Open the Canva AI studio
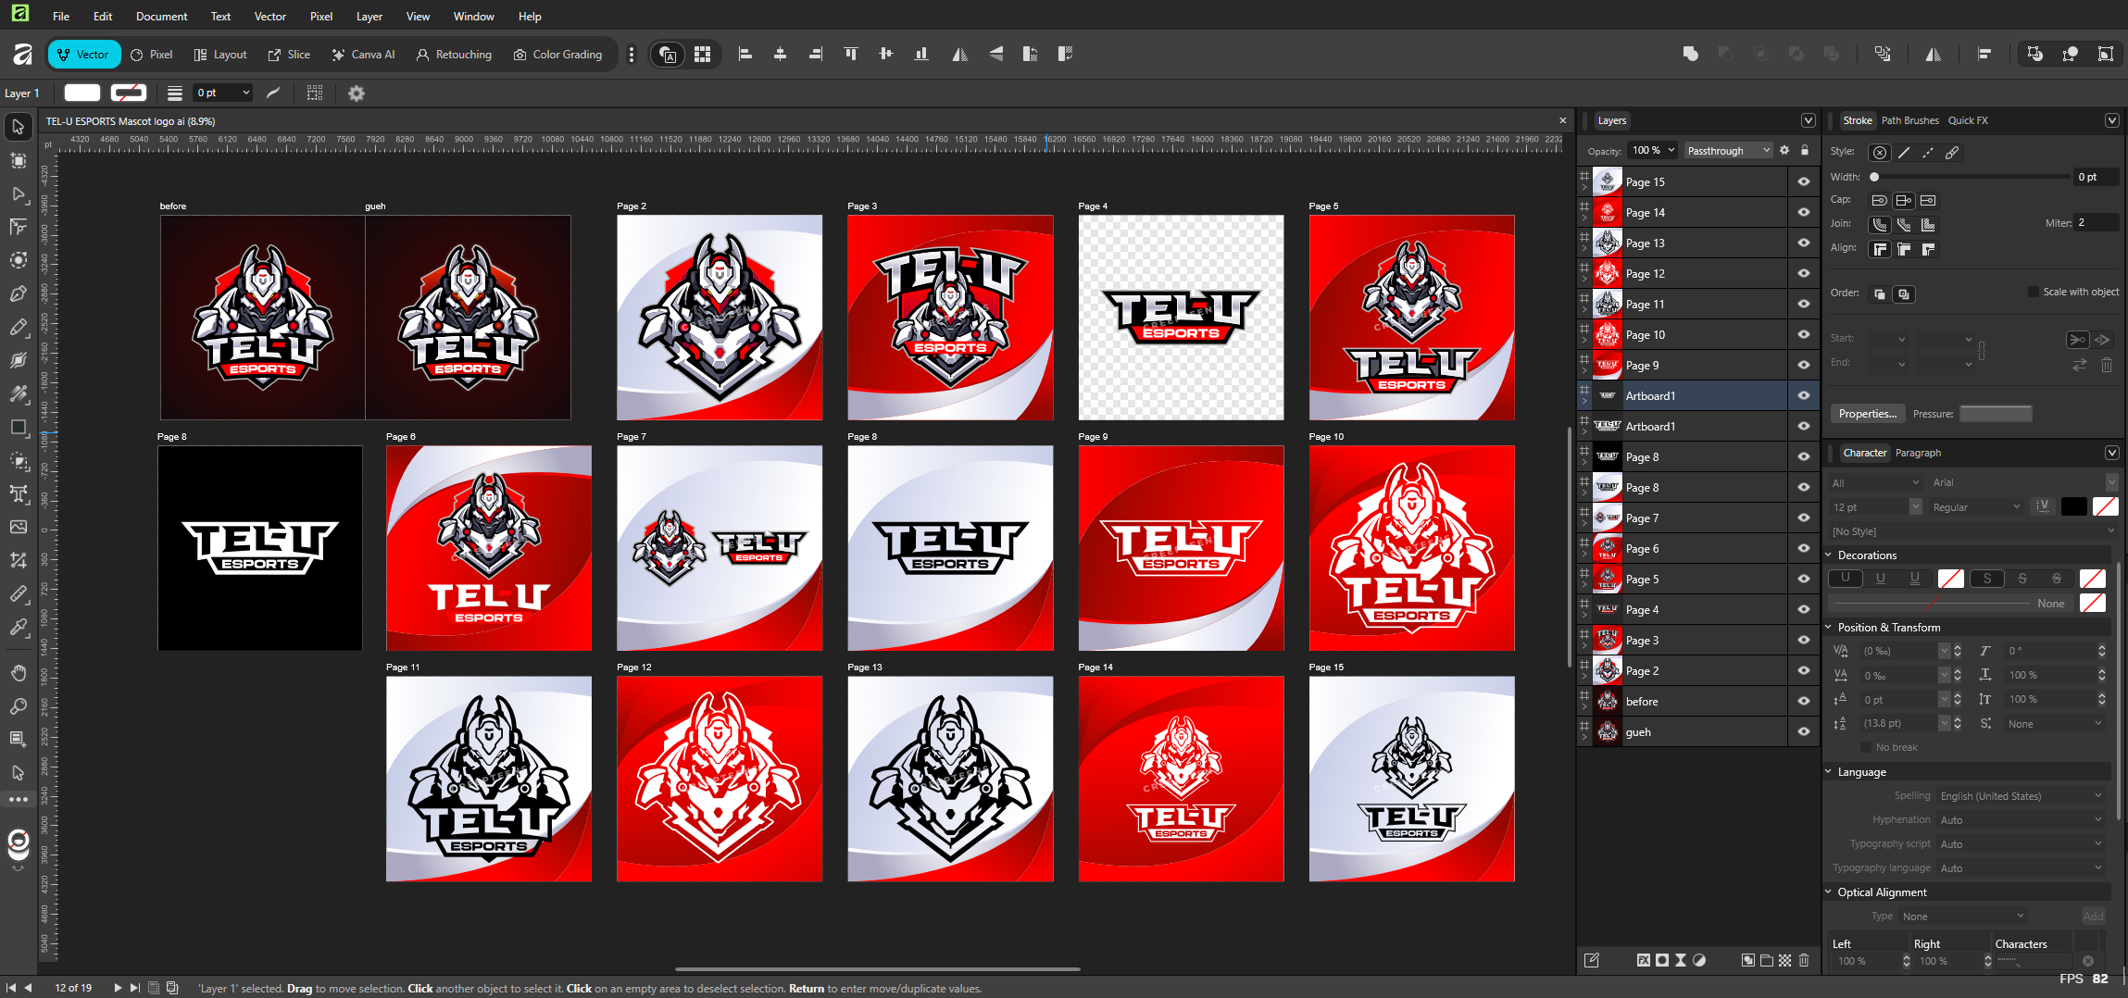 [x=364, y=55]
